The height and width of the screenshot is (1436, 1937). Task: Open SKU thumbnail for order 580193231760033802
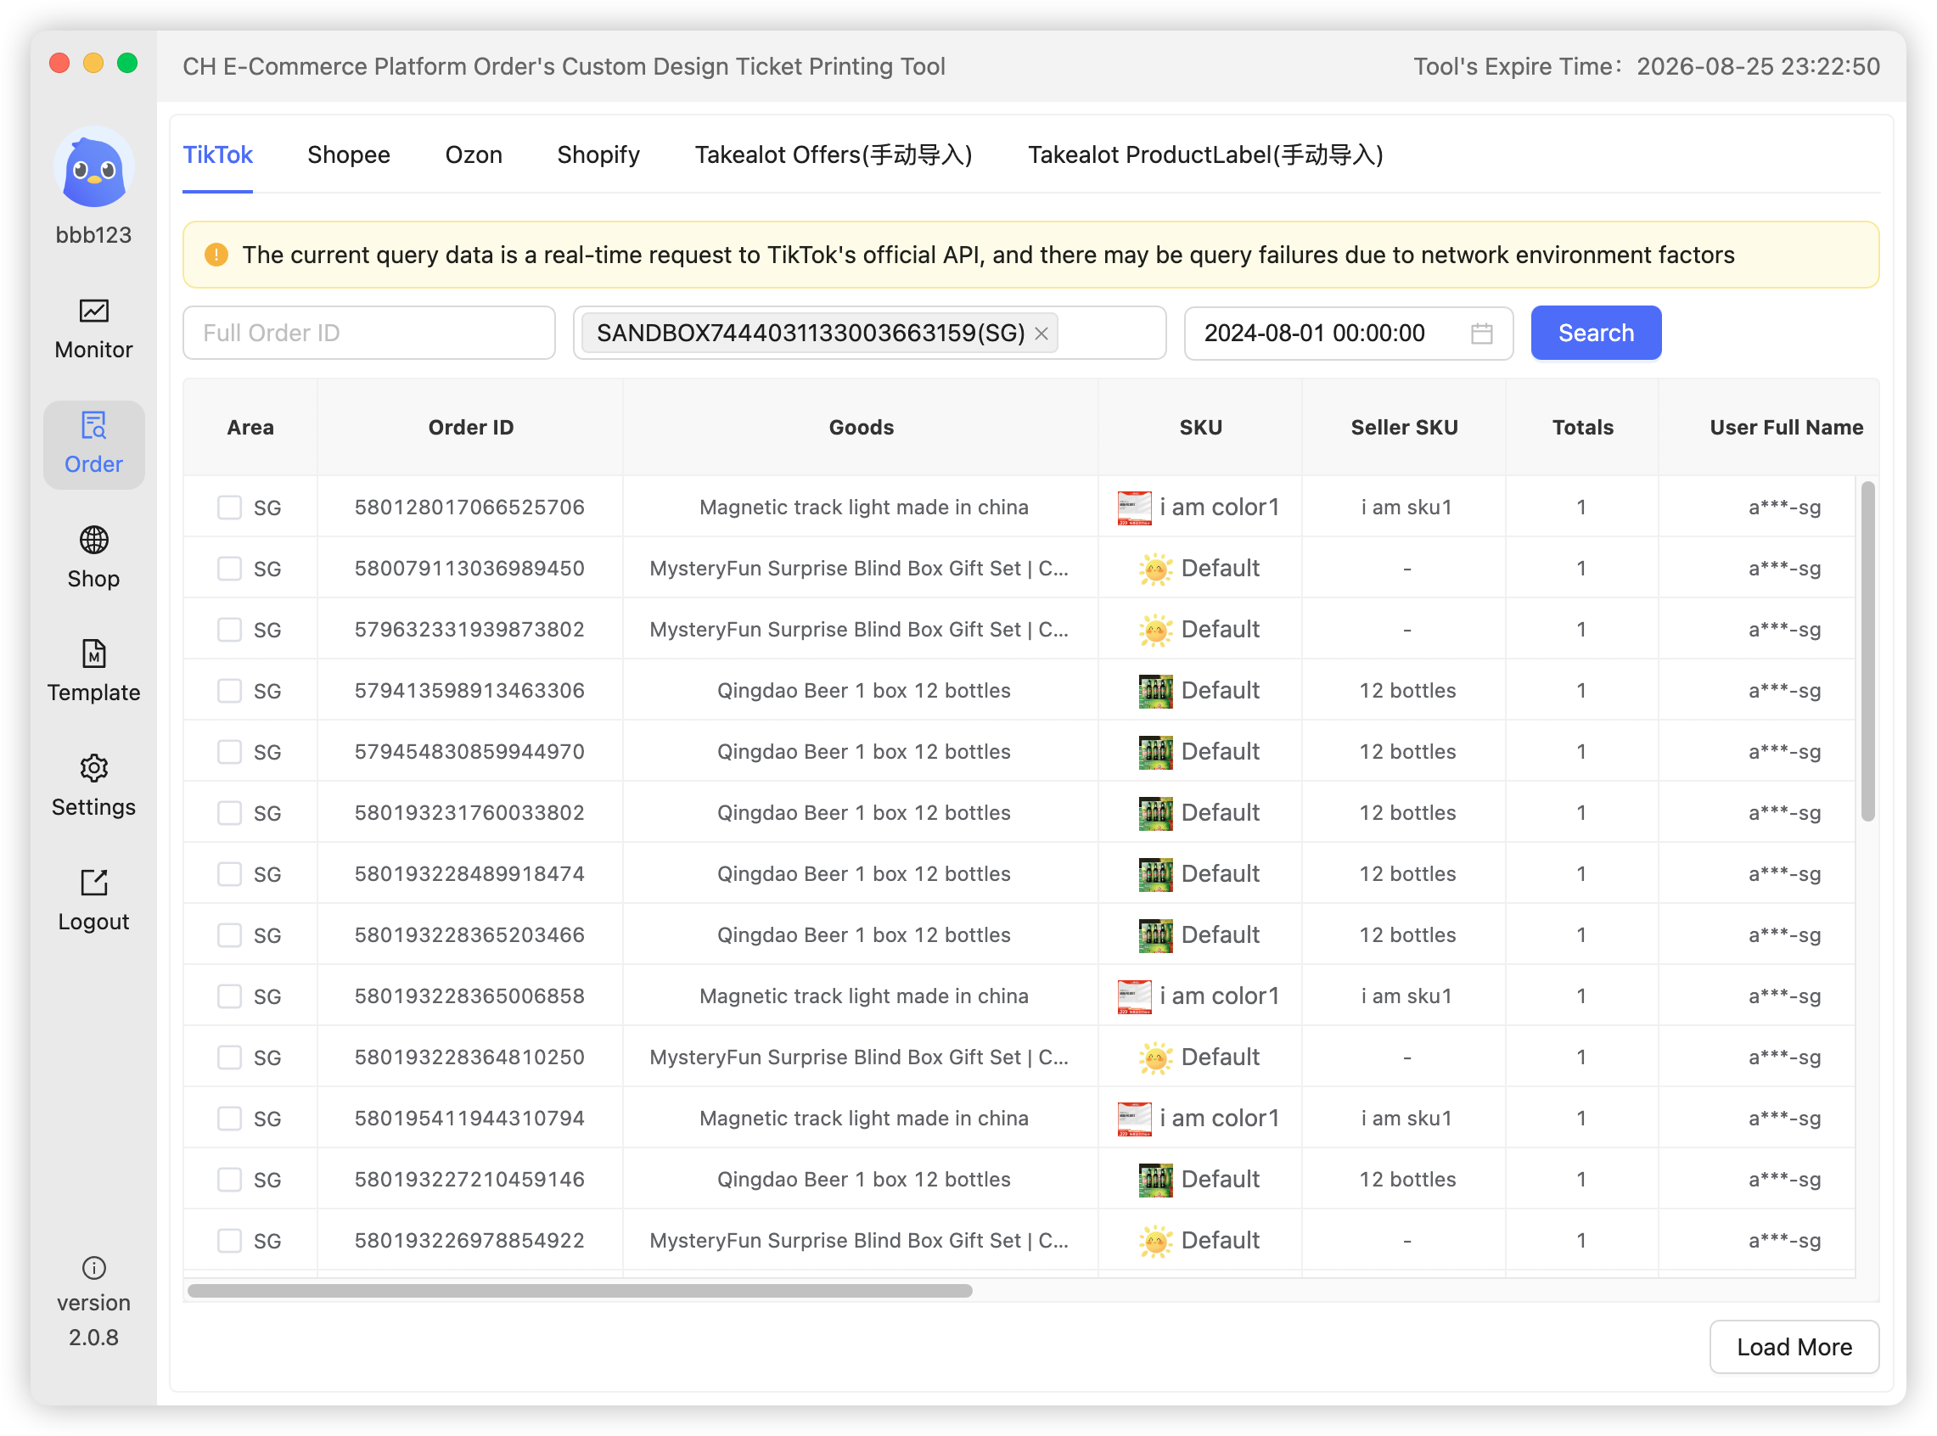1156,814
